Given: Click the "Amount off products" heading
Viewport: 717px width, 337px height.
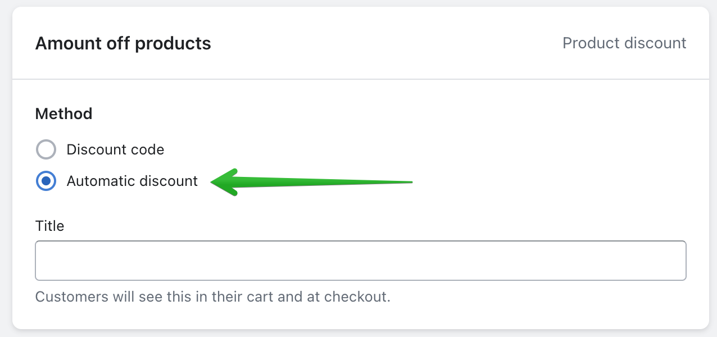Looking at the screenshot, I should (x=123, y=43).
